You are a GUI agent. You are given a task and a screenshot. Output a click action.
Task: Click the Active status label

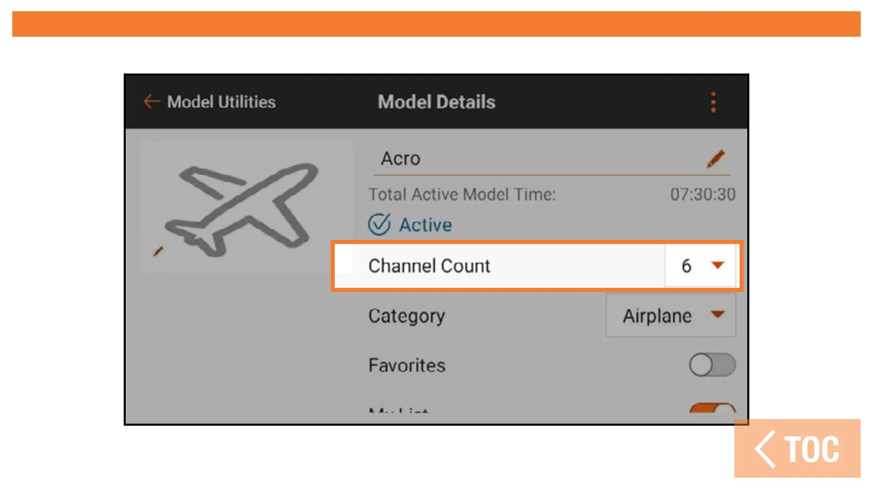pyautogui.click(x=425, y=225)
